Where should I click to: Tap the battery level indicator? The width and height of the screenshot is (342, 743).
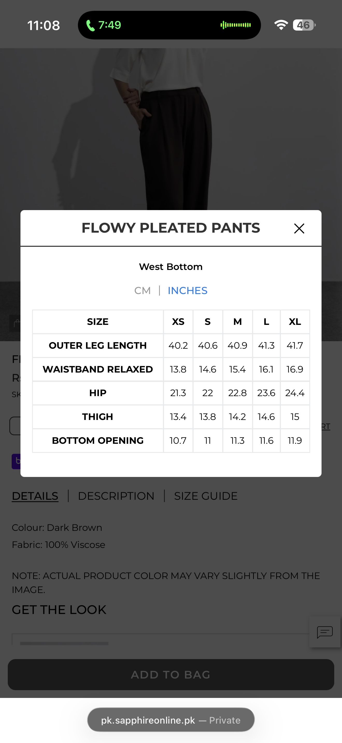coord(304,25)
